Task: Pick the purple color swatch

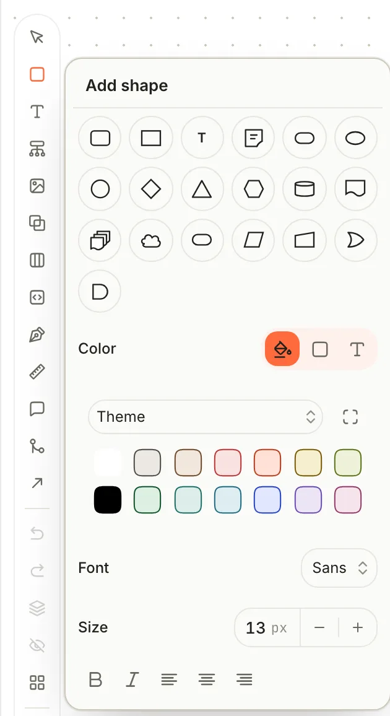Action: point(308,500)
